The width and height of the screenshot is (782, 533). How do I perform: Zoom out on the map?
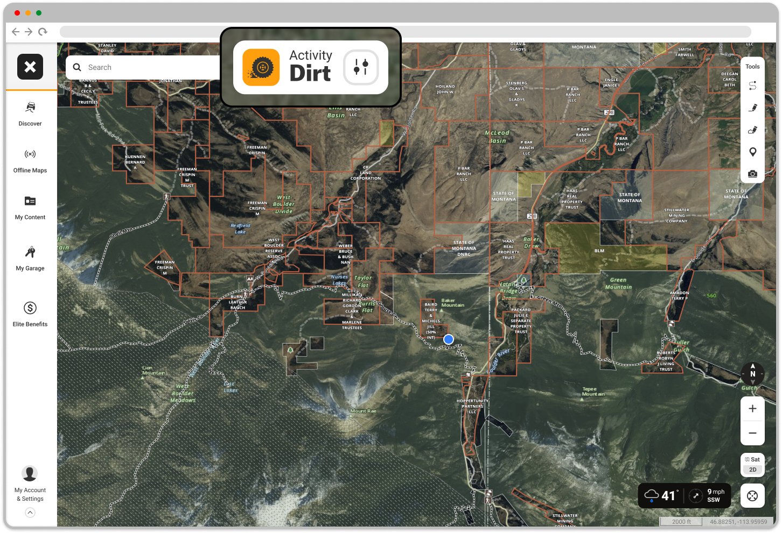pyautogui.click(x=752, y=433)
